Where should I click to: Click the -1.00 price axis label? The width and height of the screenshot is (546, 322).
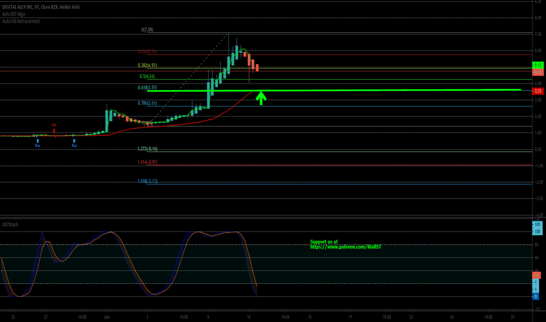538,166
